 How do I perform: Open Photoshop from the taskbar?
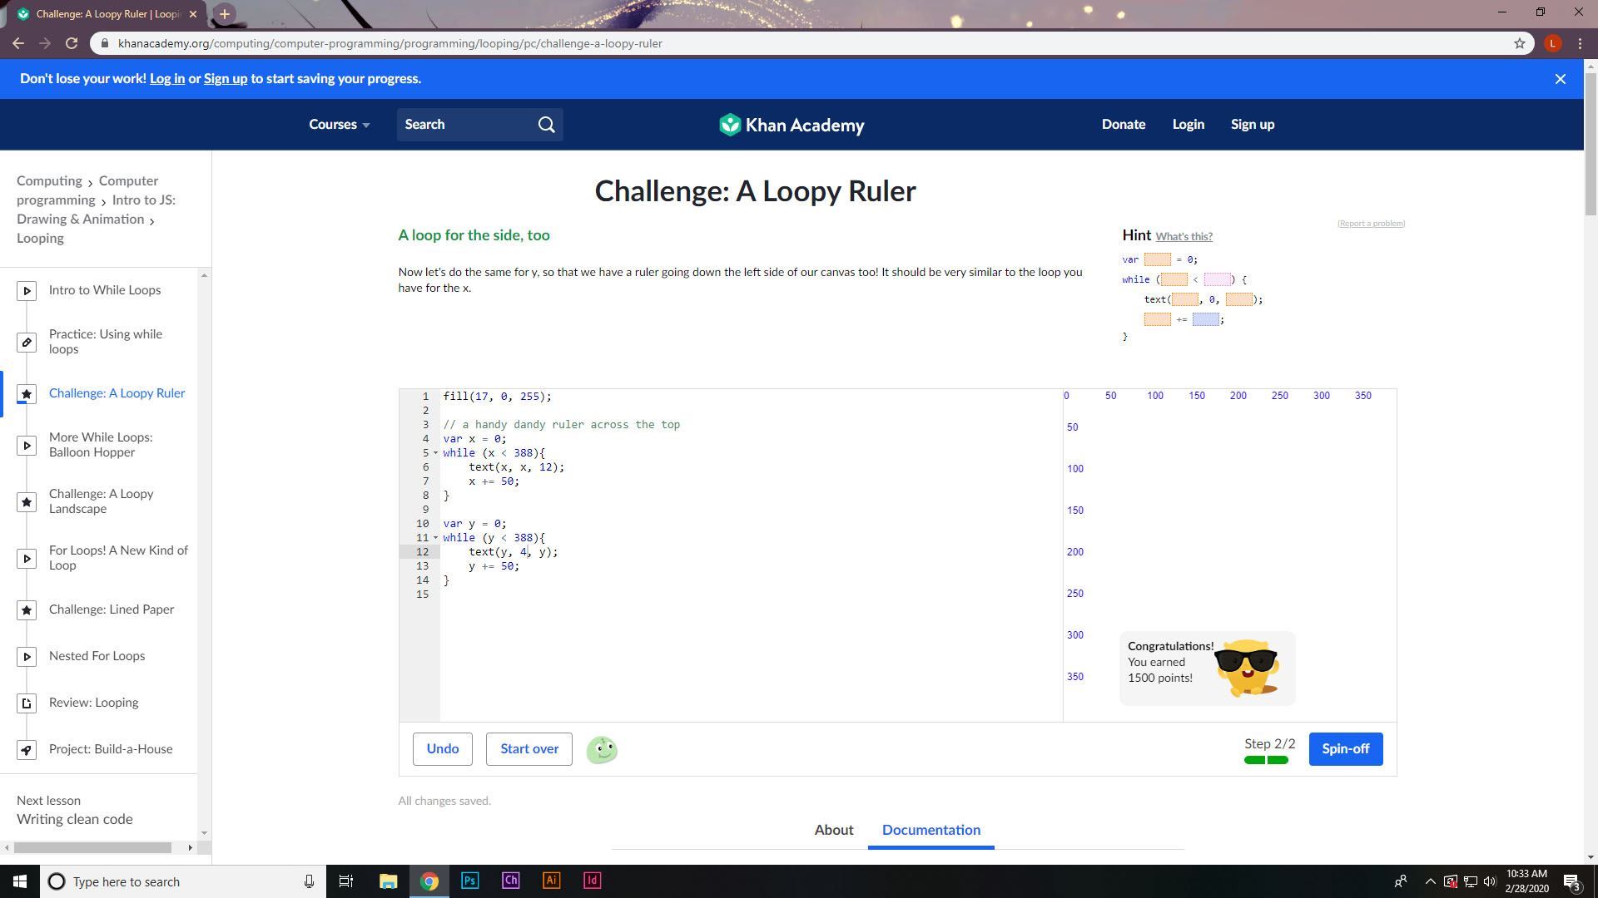pos(469,881)
